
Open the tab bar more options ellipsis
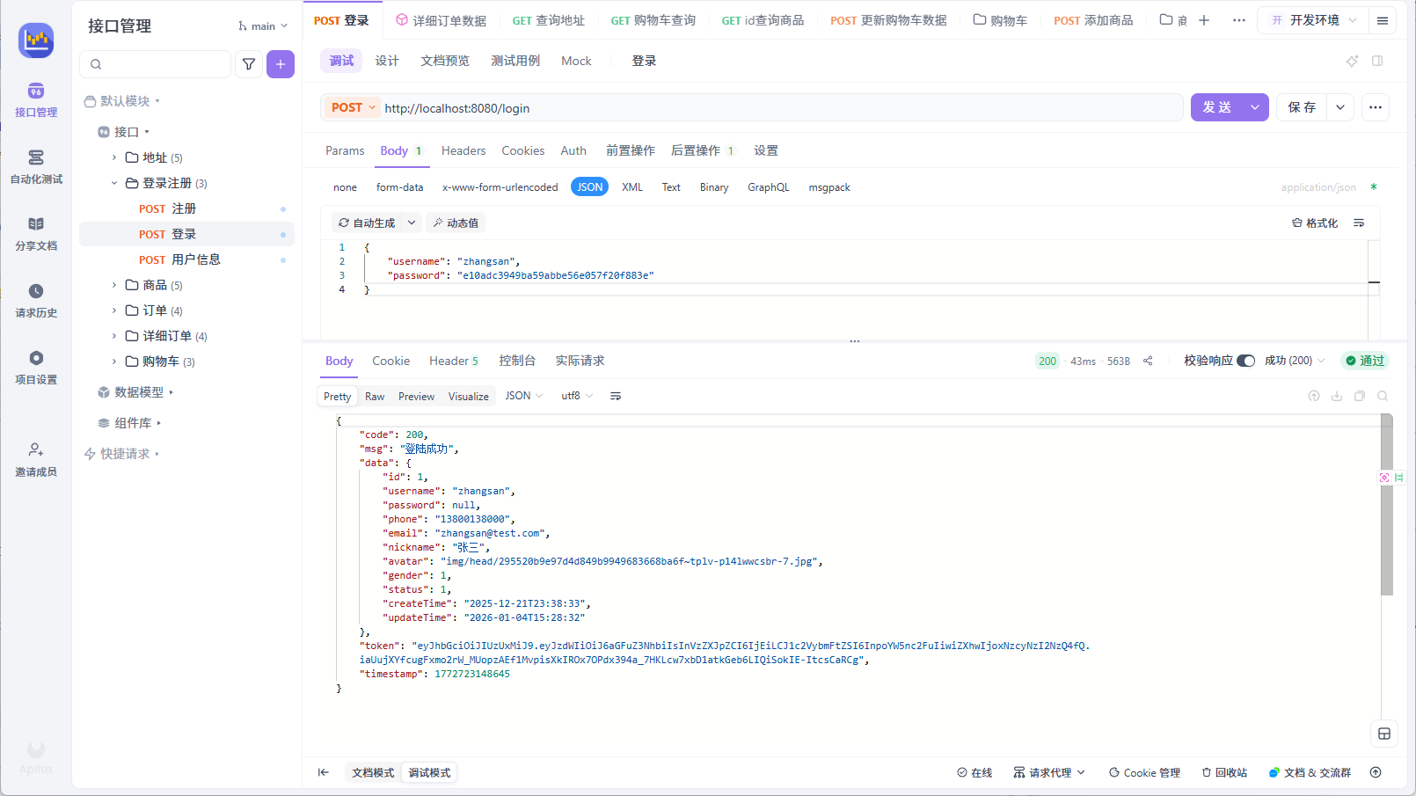coord(1239,20)
